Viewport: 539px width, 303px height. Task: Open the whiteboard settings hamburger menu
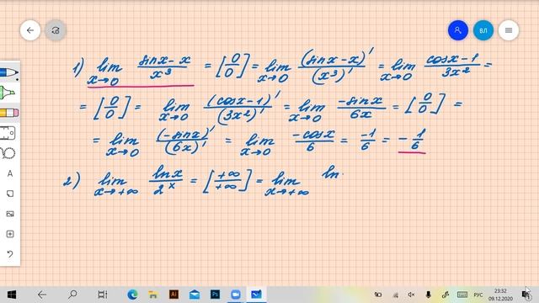click(x=509, y=30)
